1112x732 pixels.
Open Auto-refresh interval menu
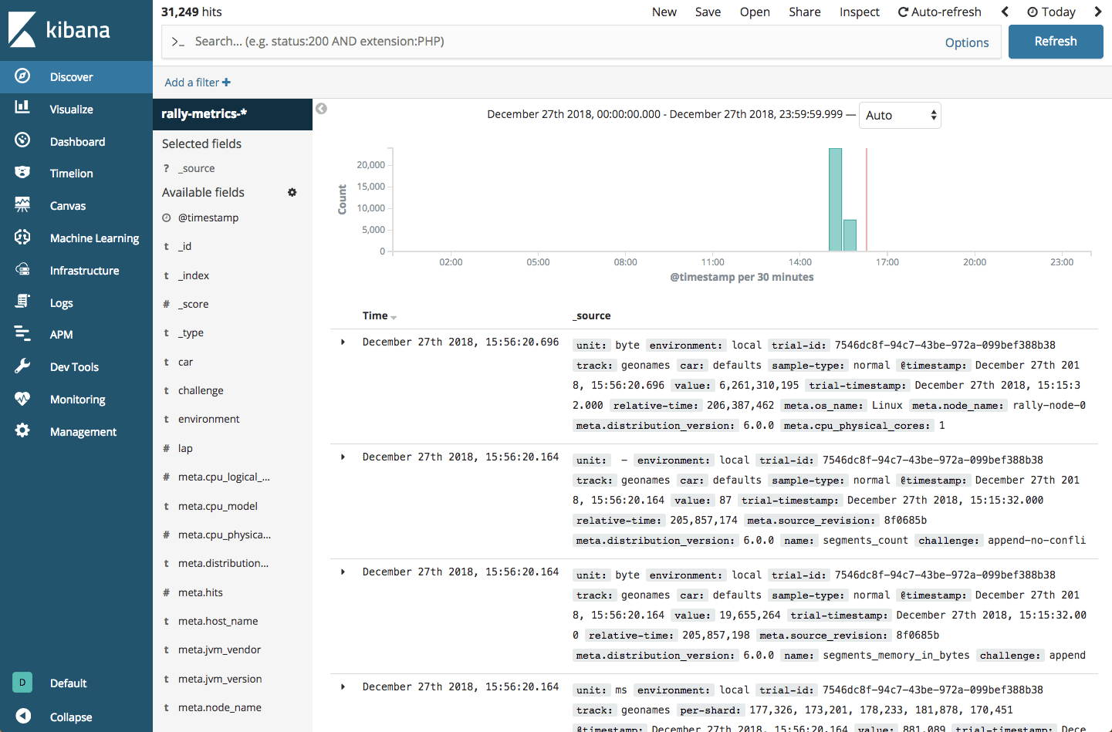pyautogui.click(x=939, y=12)
